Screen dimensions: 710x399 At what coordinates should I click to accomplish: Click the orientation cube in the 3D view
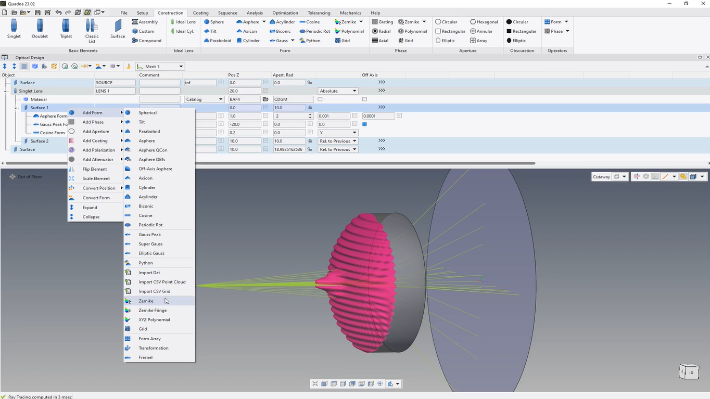click(x=688, y=371)
